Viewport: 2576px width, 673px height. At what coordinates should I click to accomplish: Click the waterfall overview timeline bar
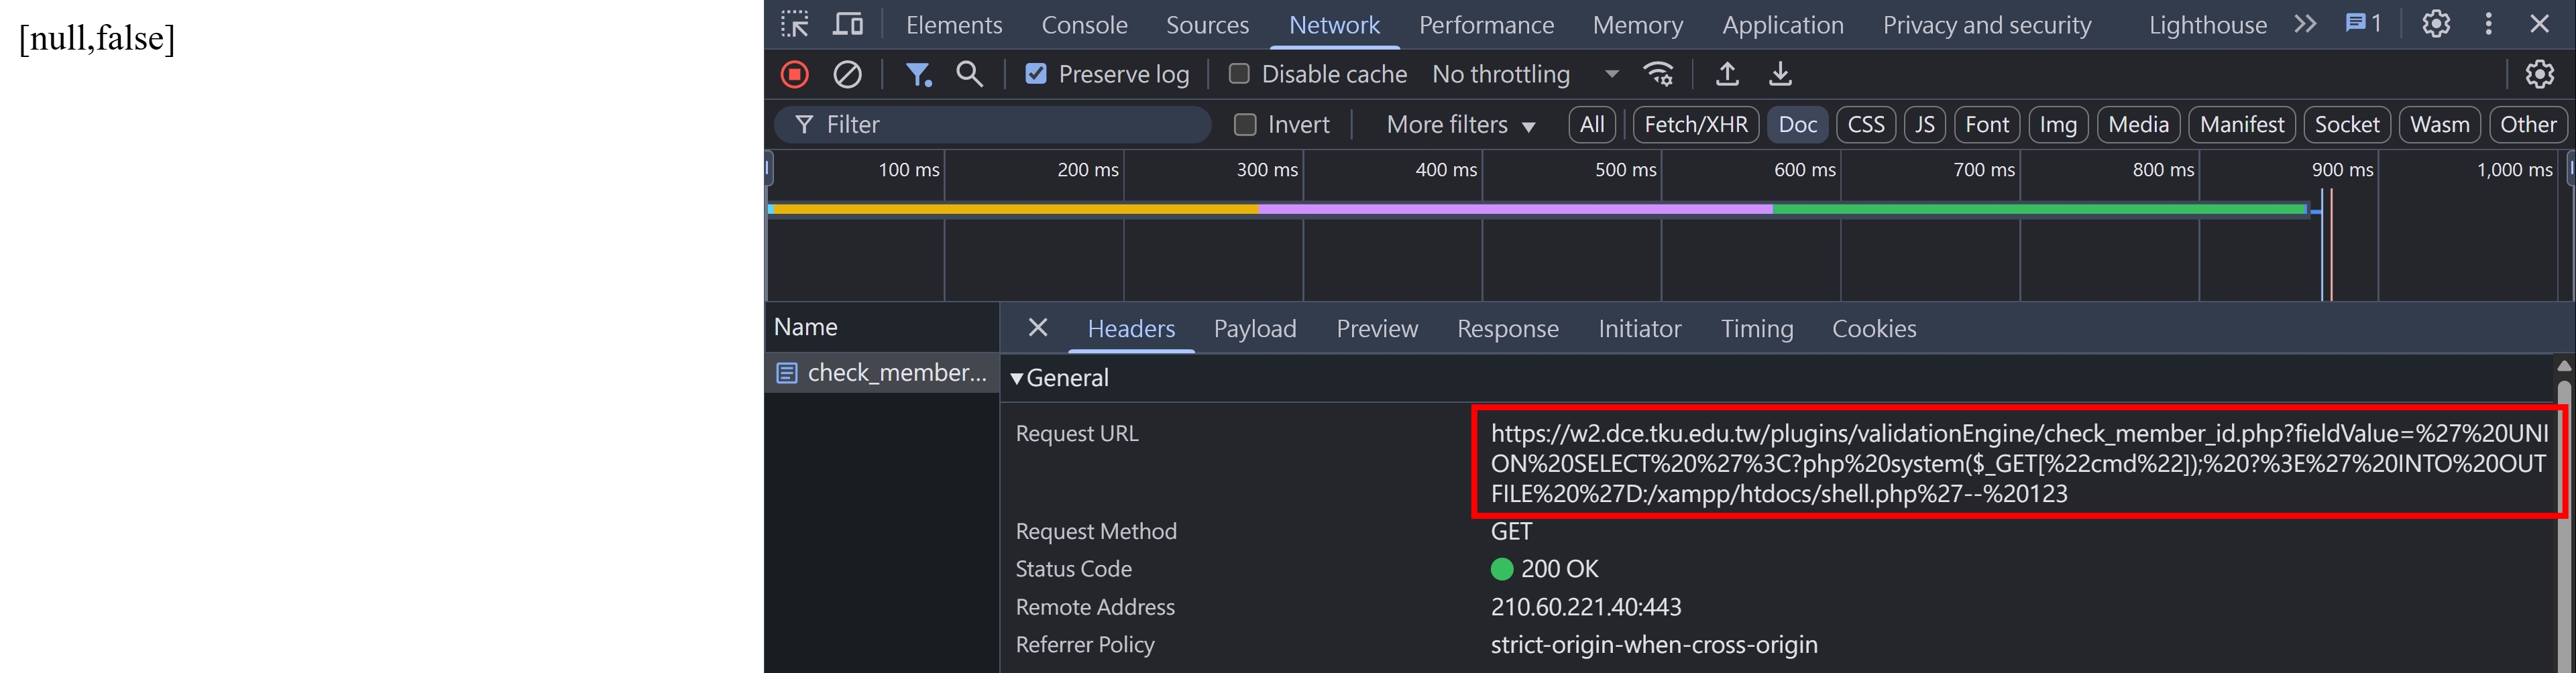click(1540, 209)
